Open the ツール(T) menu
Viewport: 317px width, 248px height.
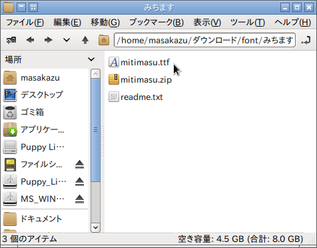pos(248,23)
